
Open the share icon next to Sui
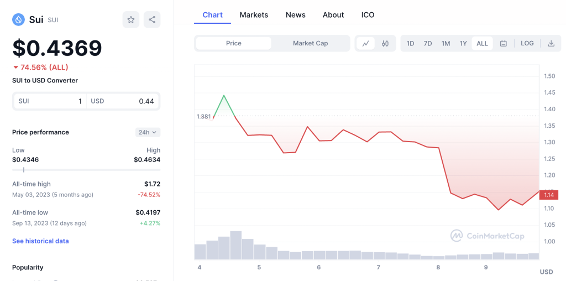tap(152, 19)
